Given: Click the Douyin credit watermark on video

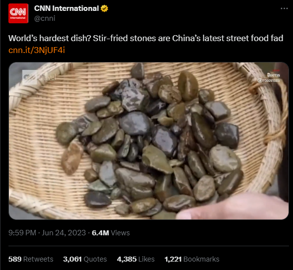Looking at the screenshot, I should (273, 75).
